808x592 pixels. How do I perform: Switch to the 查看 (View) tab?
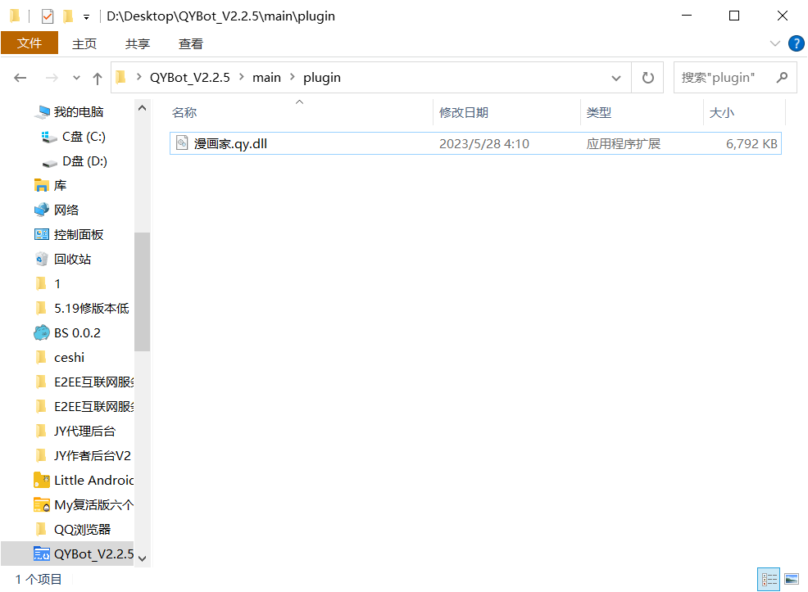(191, 44)
